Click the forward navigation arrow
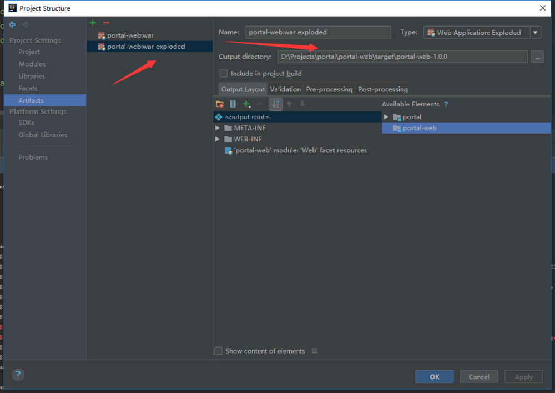Screen dimensions: 555x393 (x=26, y=24)
